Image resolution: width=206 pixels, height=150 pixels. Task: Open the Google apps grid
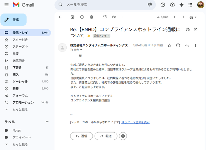pyautogui.click(x=190, y=5)
